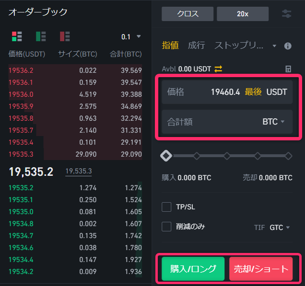Open the 0.1 price grouping dropdown

(x=131, y=36)
